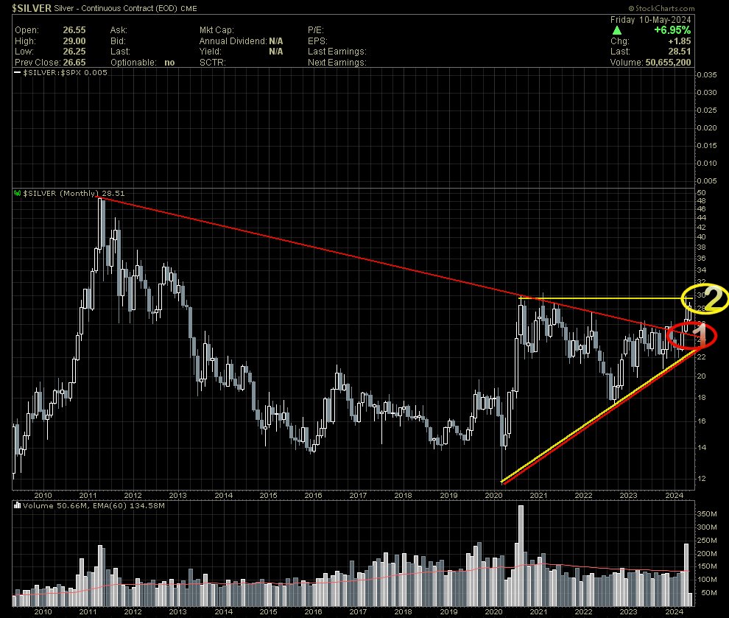Click the Low value 26.25

74,52
